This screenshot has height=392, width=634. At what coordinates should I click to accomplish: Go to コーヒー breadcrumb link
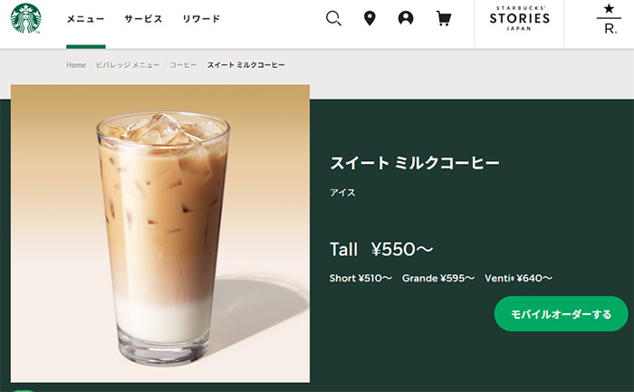(183, 65)
